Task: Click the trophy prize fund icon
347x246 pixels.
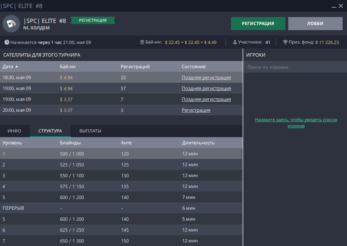Action: tap(285, 42)
